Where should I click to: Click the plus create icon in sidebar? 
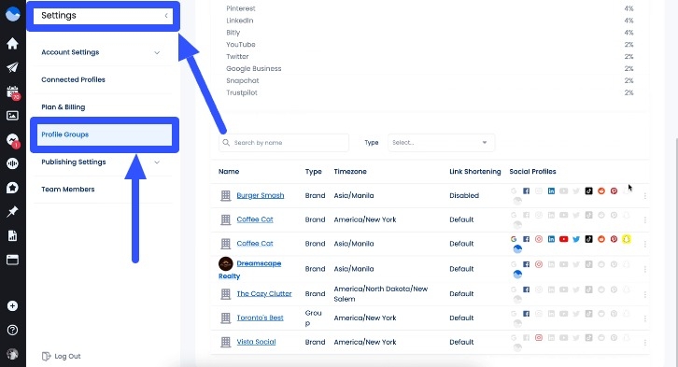click(x=12, y=306)
